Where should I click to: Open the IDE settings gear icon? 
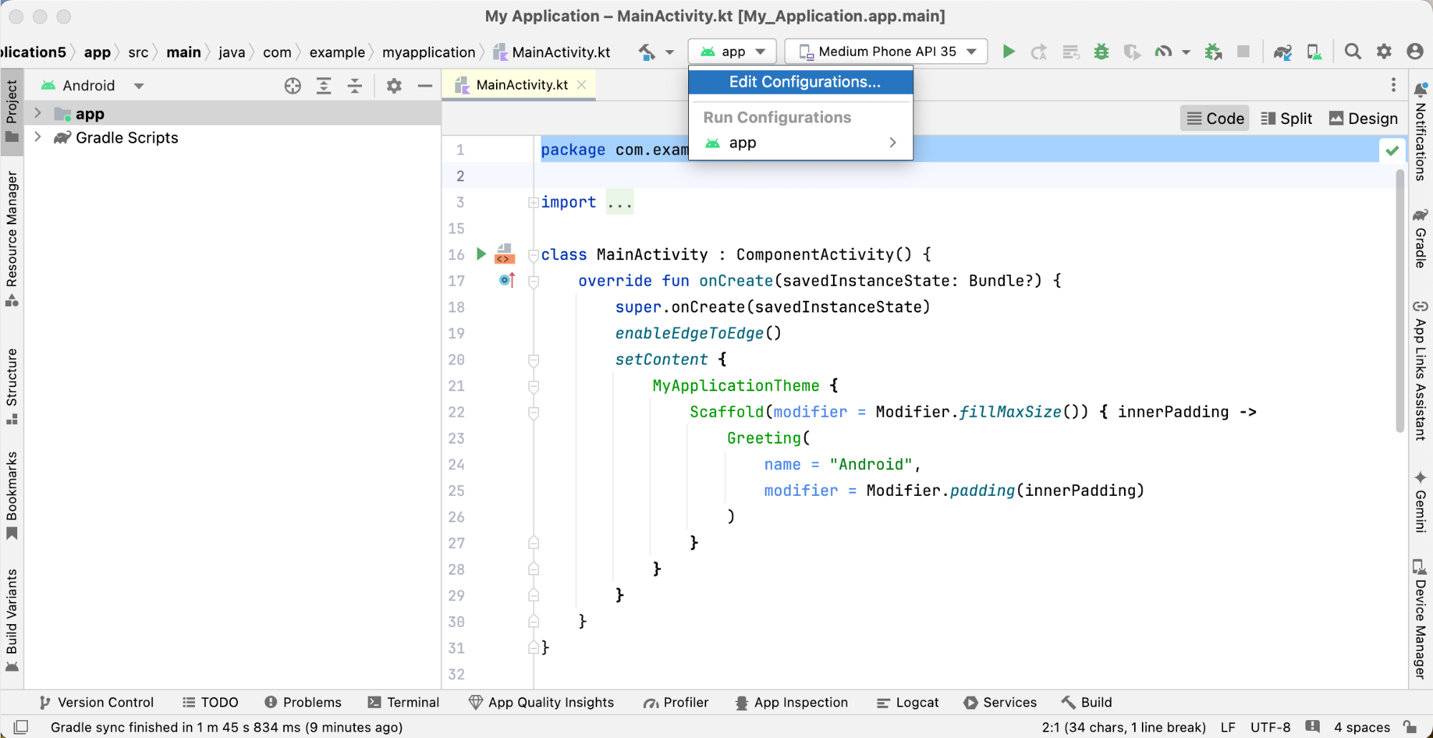(x=1384, y=52)
